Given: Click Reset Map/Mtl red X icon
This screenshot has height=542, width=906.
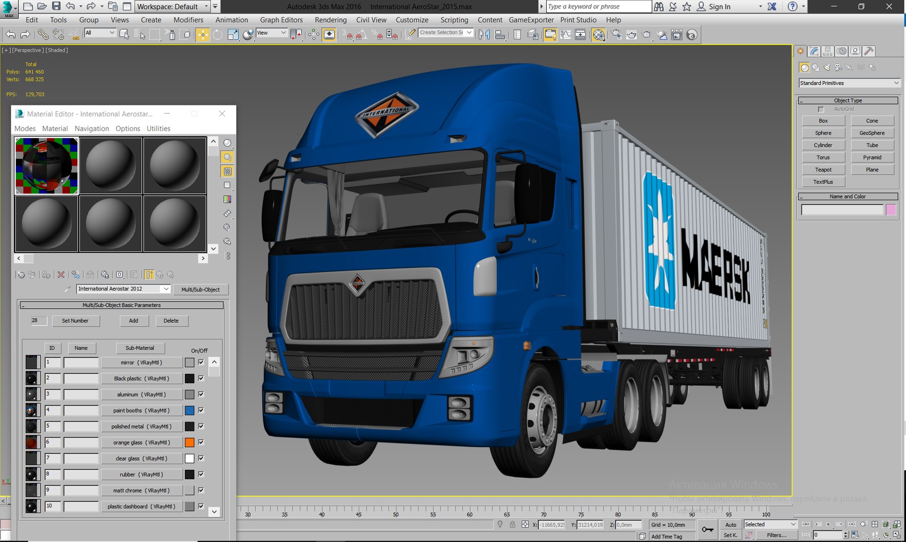Looking at the screenshot, I should tap(61, 275).
